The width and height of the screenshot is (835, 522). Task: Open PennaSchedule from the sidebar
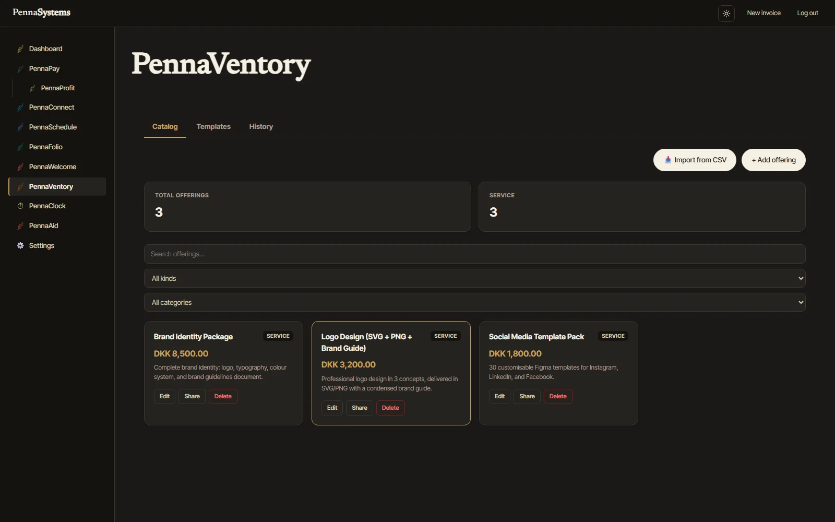[57, 127]
